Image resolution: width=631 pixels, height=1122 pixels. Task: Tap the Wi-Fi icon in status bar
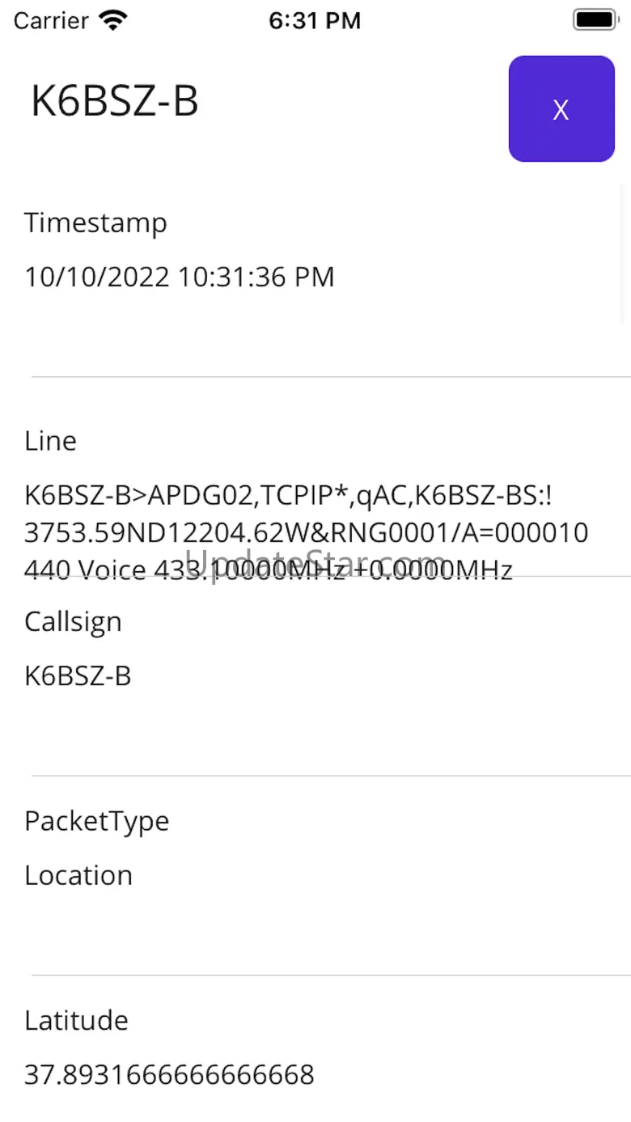coord(113,21)
